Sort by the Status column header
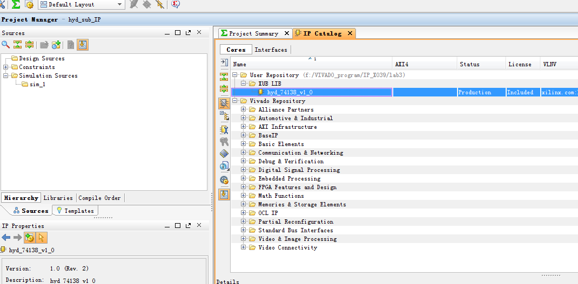Image resolution: width=578 pixels, height=284 pixels. tap(469, 64)
